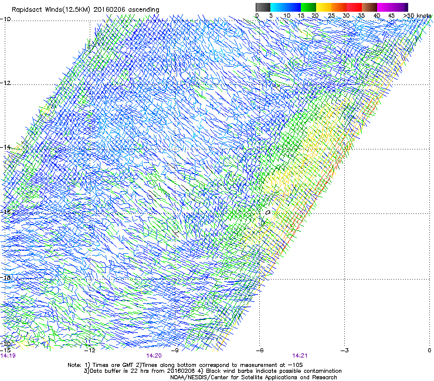Click the '-12' longitude label on the bottom axis
The image size is (434, 381).
coord(90,351)
